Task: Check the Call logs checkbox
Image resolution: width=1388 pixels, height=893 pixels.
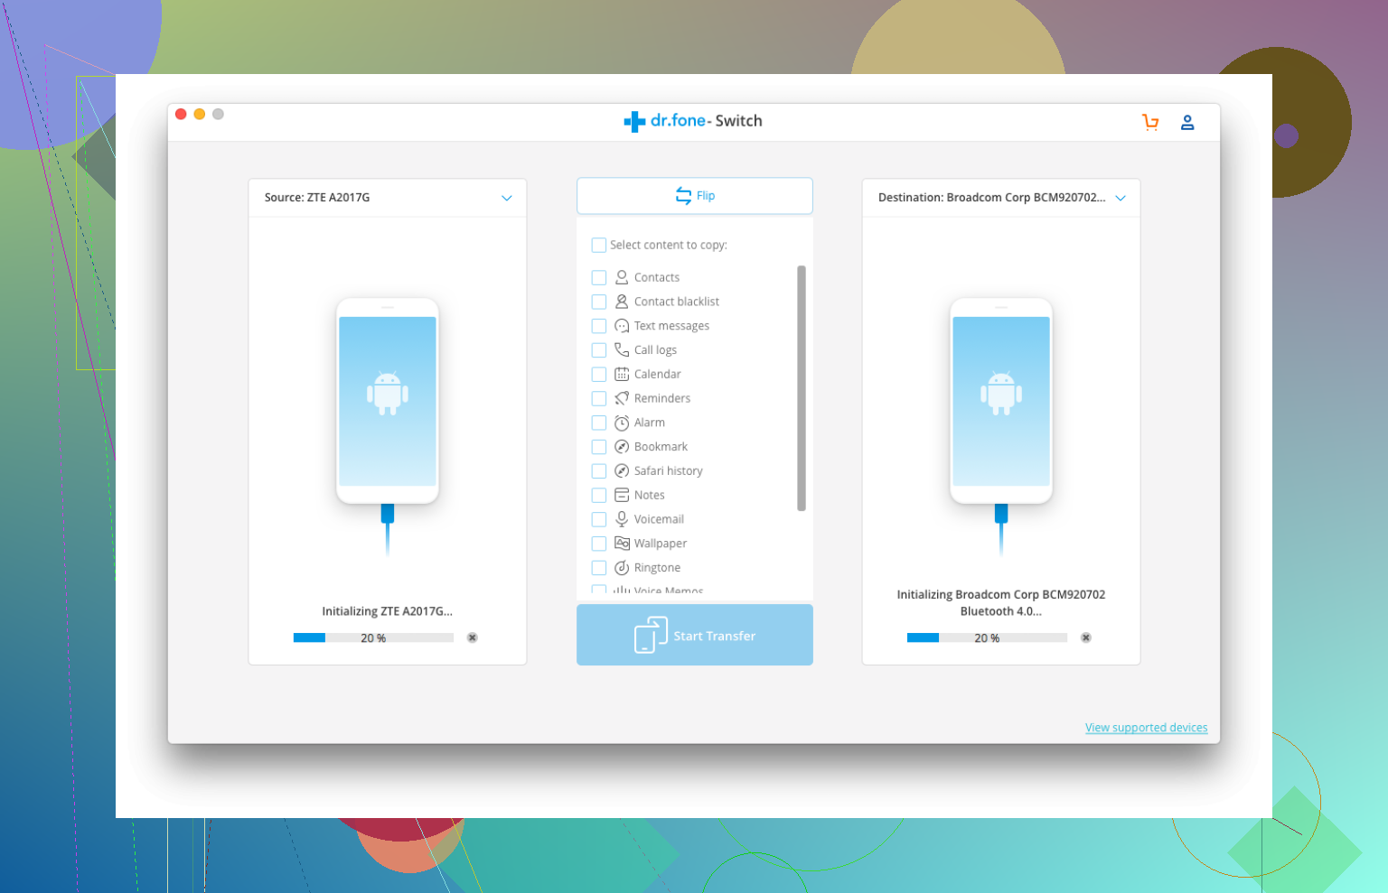Action: (598, 349)
